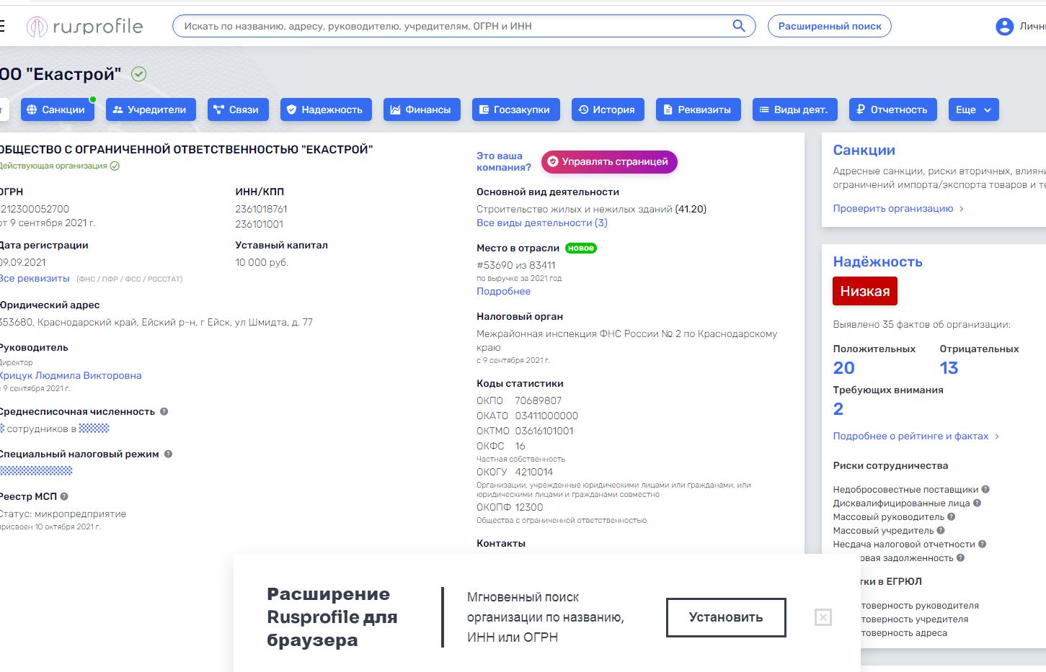
Task: Open the user account avatar icon
Action: click(x=1004, y=27)
